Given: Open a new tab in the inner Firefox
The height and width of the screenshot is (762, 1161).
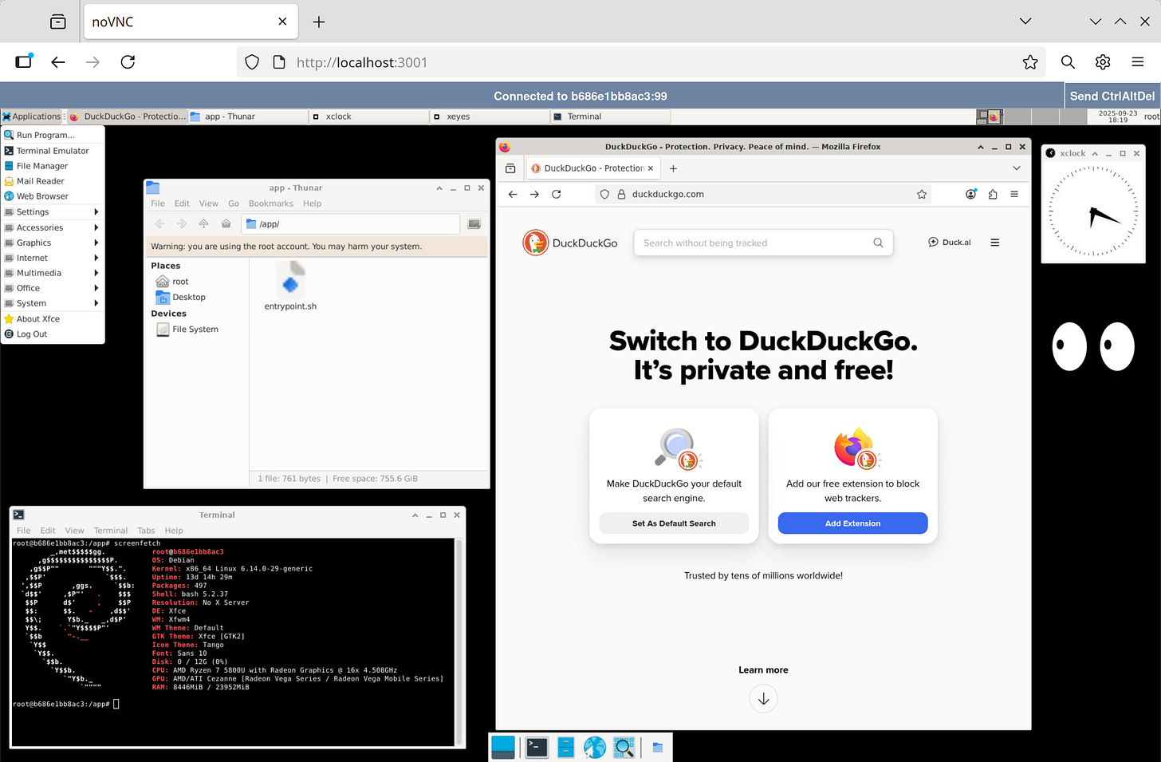Looking at the screenshot, I should pos(673,168).
